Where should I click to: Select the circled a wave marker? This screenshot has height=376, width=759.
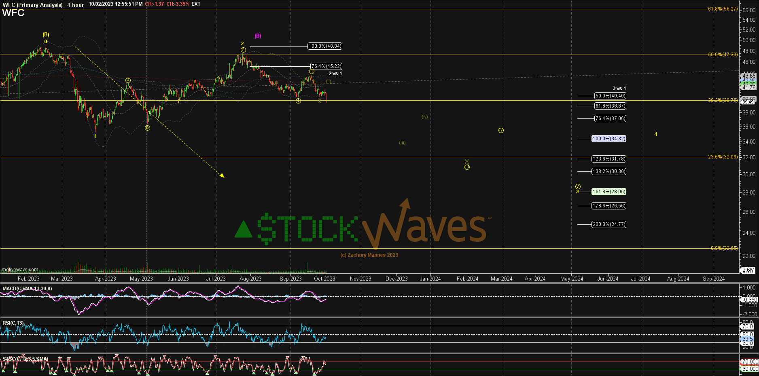[x=128, y=80]
